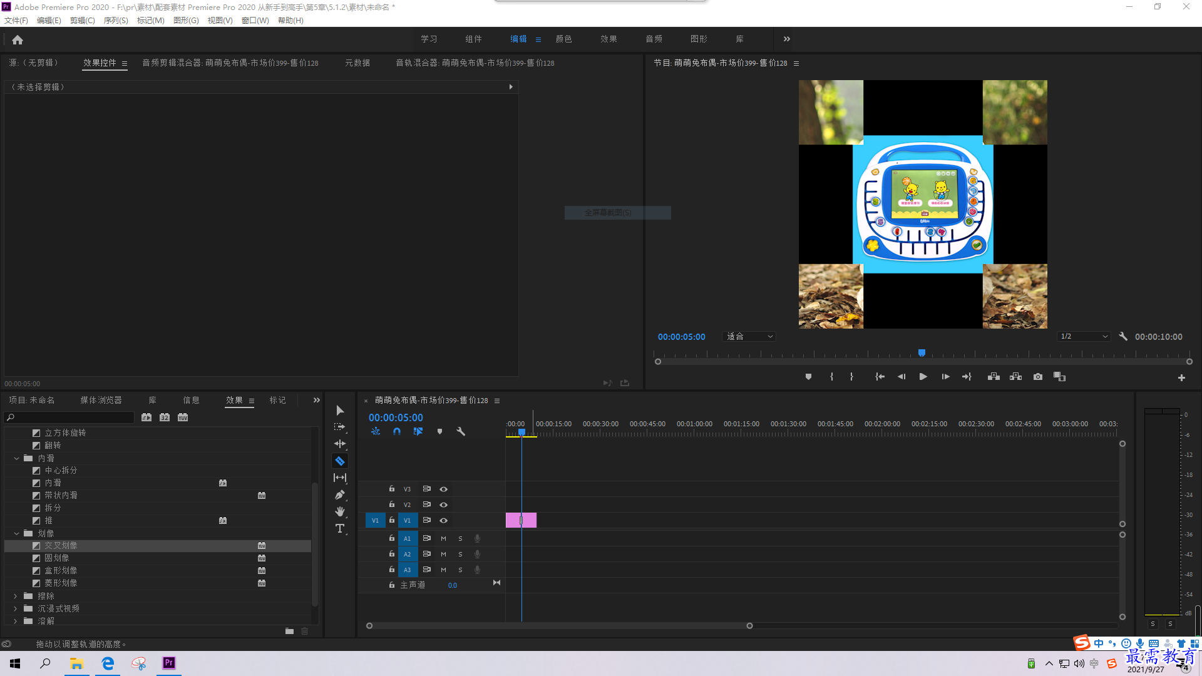Expand the 溶解 effects folder
Screen dimensions: 1202x676
pyautogui.click(x=16, y=621)
